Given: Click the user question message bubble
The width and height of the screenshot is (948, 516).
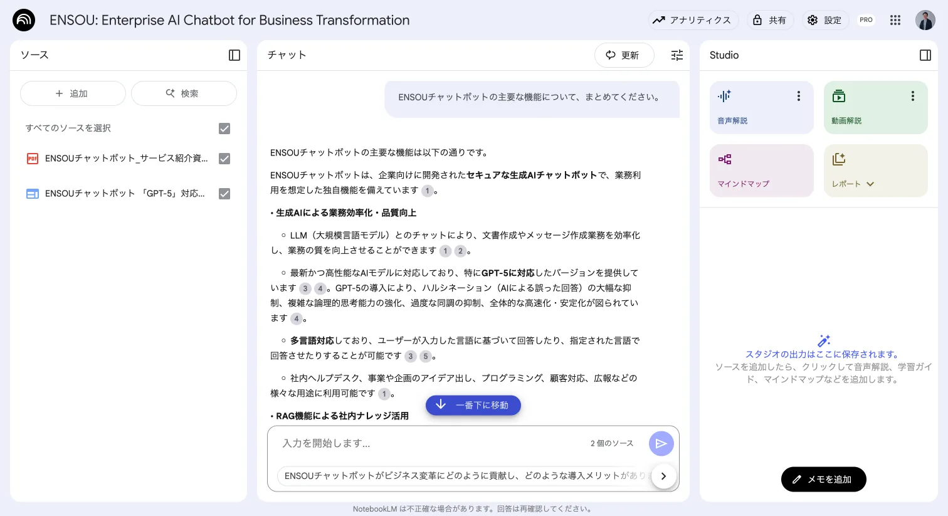Looking at the screenshot, I should coord(532,98).
